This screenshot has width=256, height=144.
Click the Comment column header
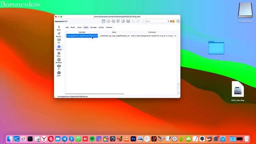(x=152, y=32)
